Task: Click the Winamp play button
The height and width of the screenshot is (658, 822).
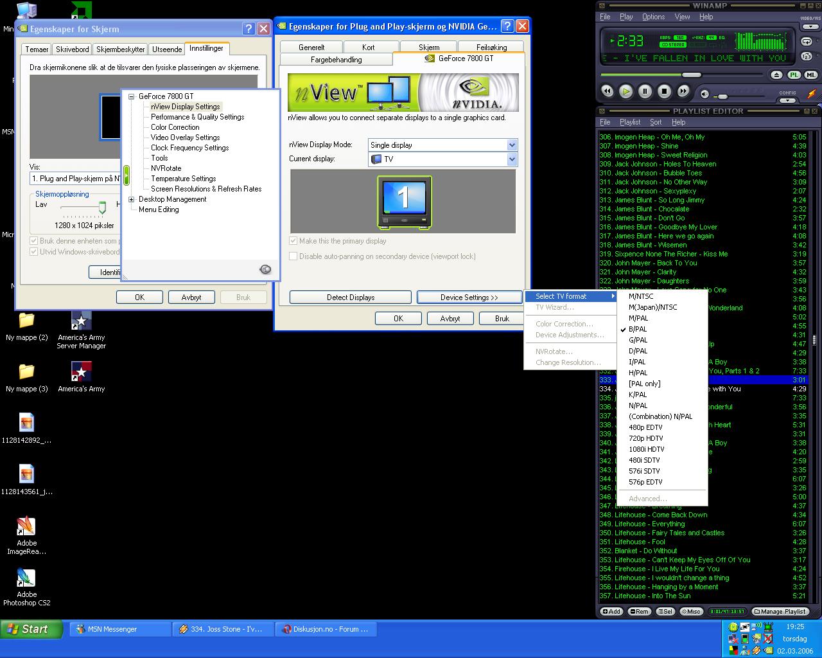Action: coord(626,91)
